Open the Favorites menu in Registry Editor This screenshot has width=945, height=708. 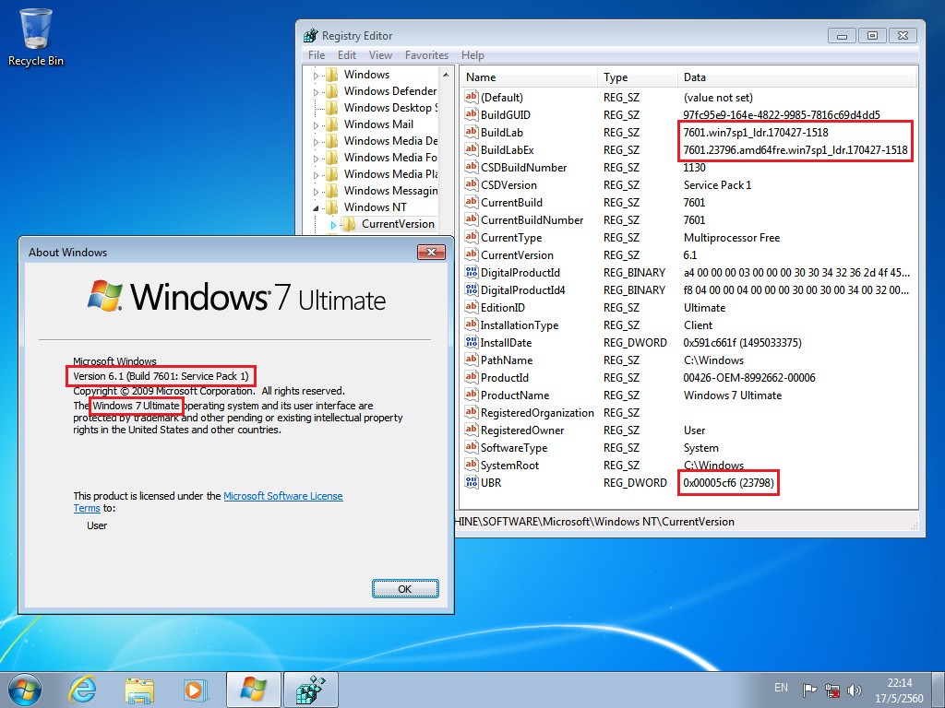pos(426,54)
